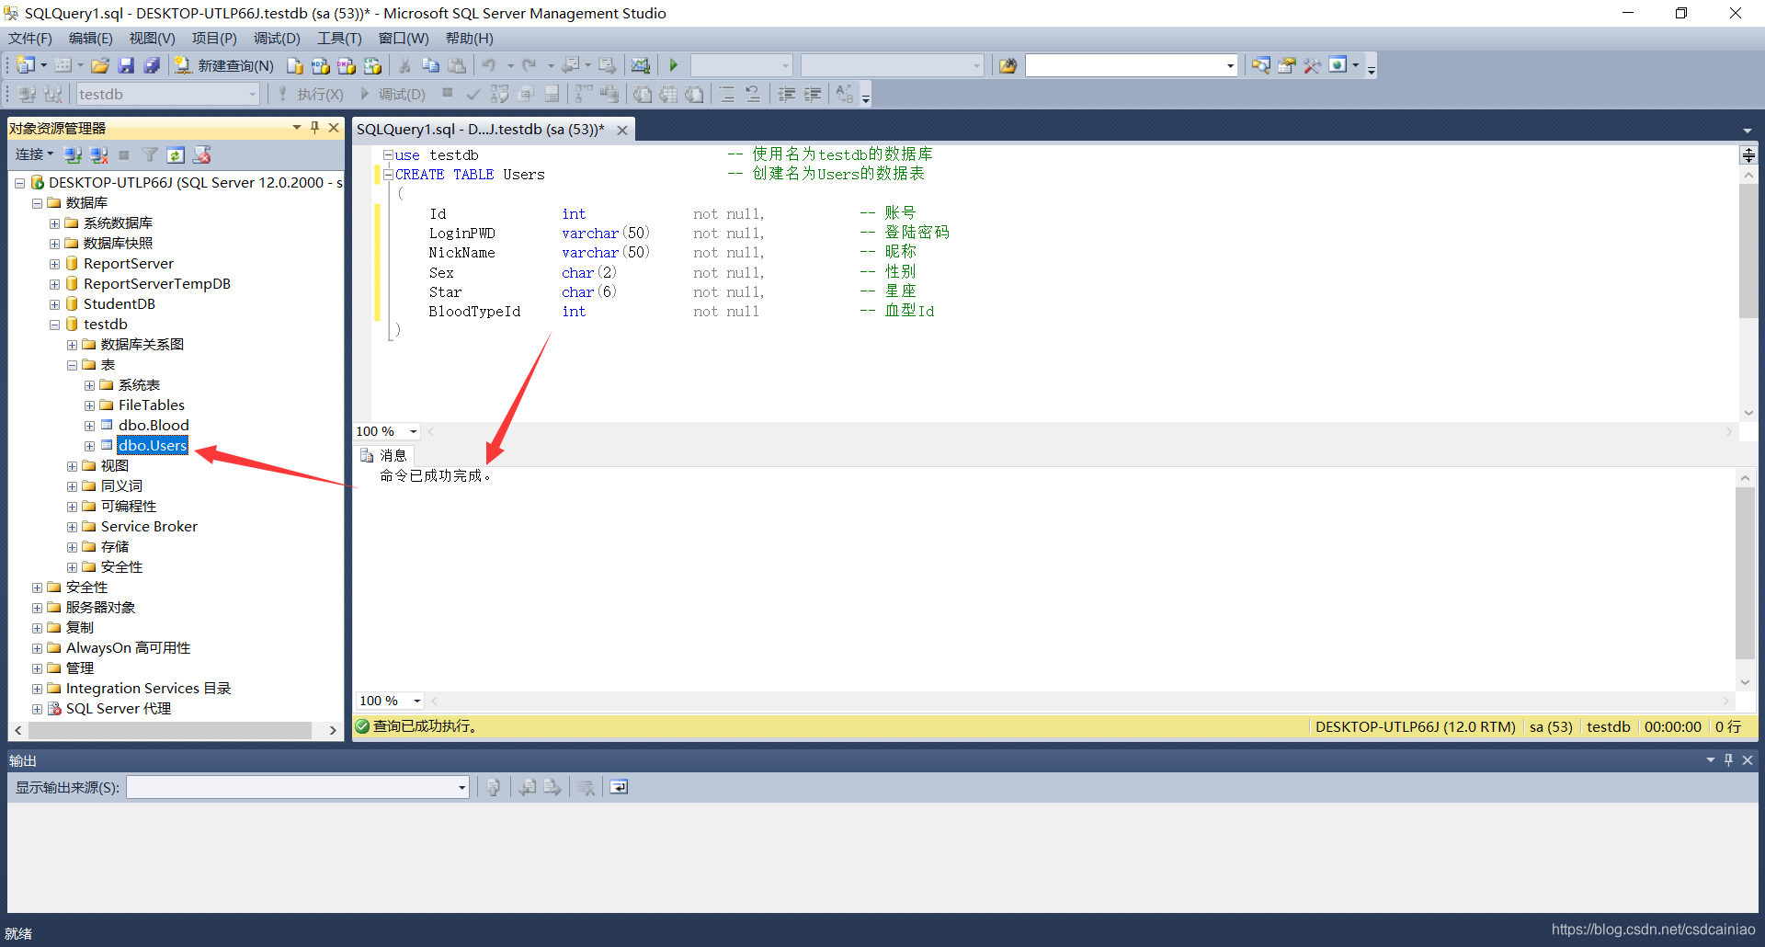Open the 工具(T) menu
Screen dimensions: 1765x947
[x=339, y=38]
